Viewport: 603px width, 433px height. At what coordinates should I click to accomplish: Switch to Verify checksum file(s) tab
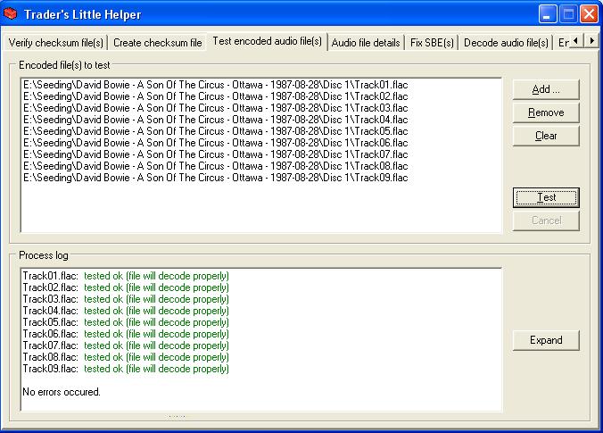tap(56, 43)
